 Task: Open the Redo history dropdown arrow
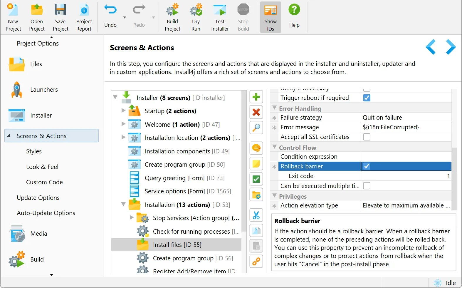point(153,18)
